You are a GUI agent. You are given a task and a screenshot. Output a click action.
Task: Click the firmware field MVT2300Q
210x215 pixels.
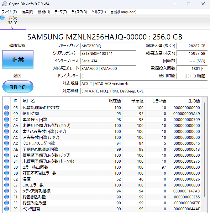click(108, 46)
